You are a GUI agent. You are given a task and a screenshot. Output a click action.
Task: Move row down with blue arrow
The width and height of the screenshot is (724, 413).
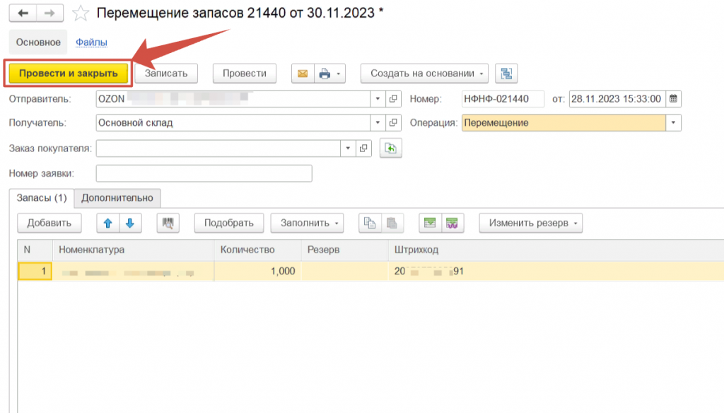(x=130, y=223)
